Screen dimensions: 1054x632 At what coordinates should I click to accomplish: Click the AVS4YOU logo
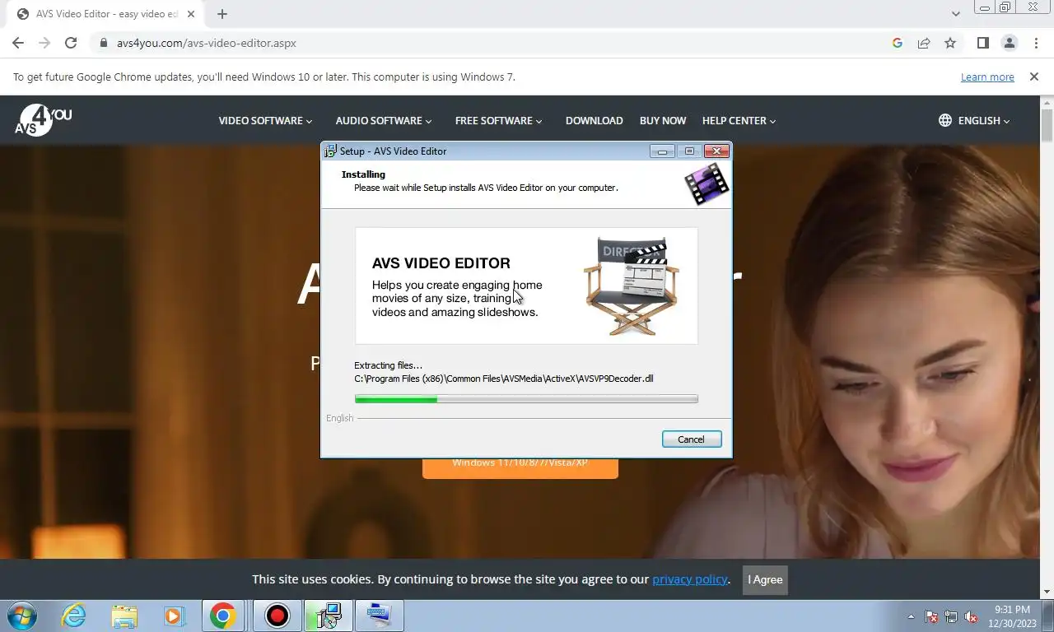[43, 120]
